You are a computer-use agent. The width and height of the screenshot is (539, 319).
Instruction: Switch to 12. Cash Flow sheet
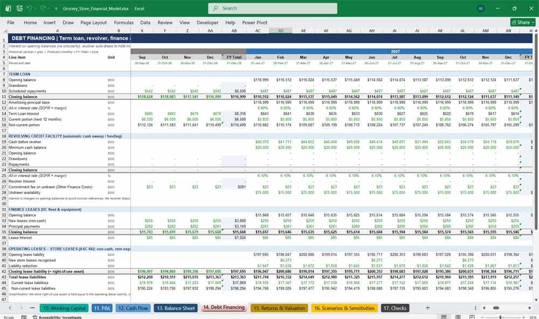(133, 308)
